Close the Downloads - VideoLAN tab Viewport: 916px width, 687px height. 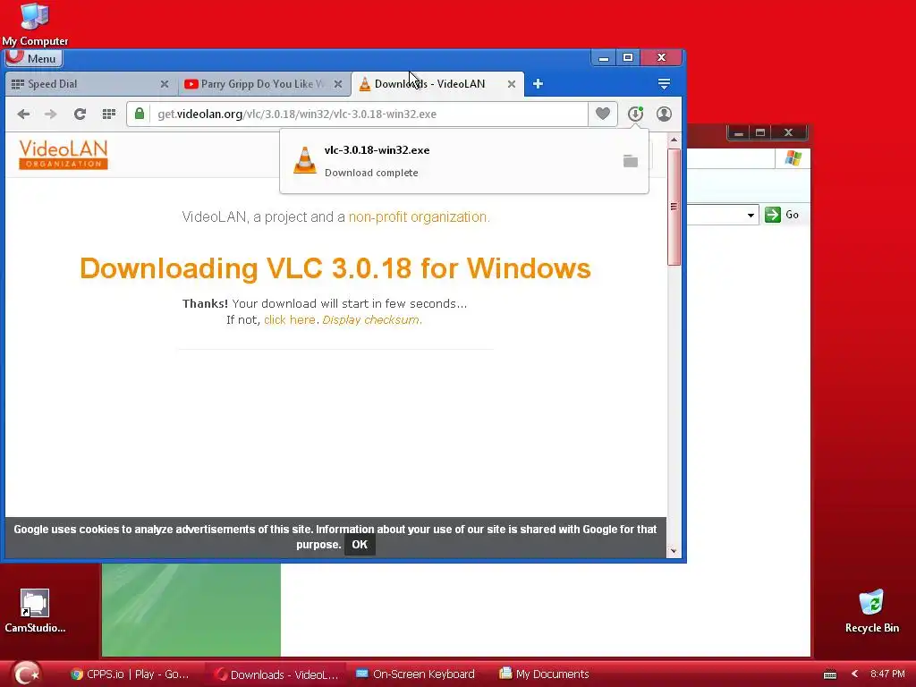(511, 84)
